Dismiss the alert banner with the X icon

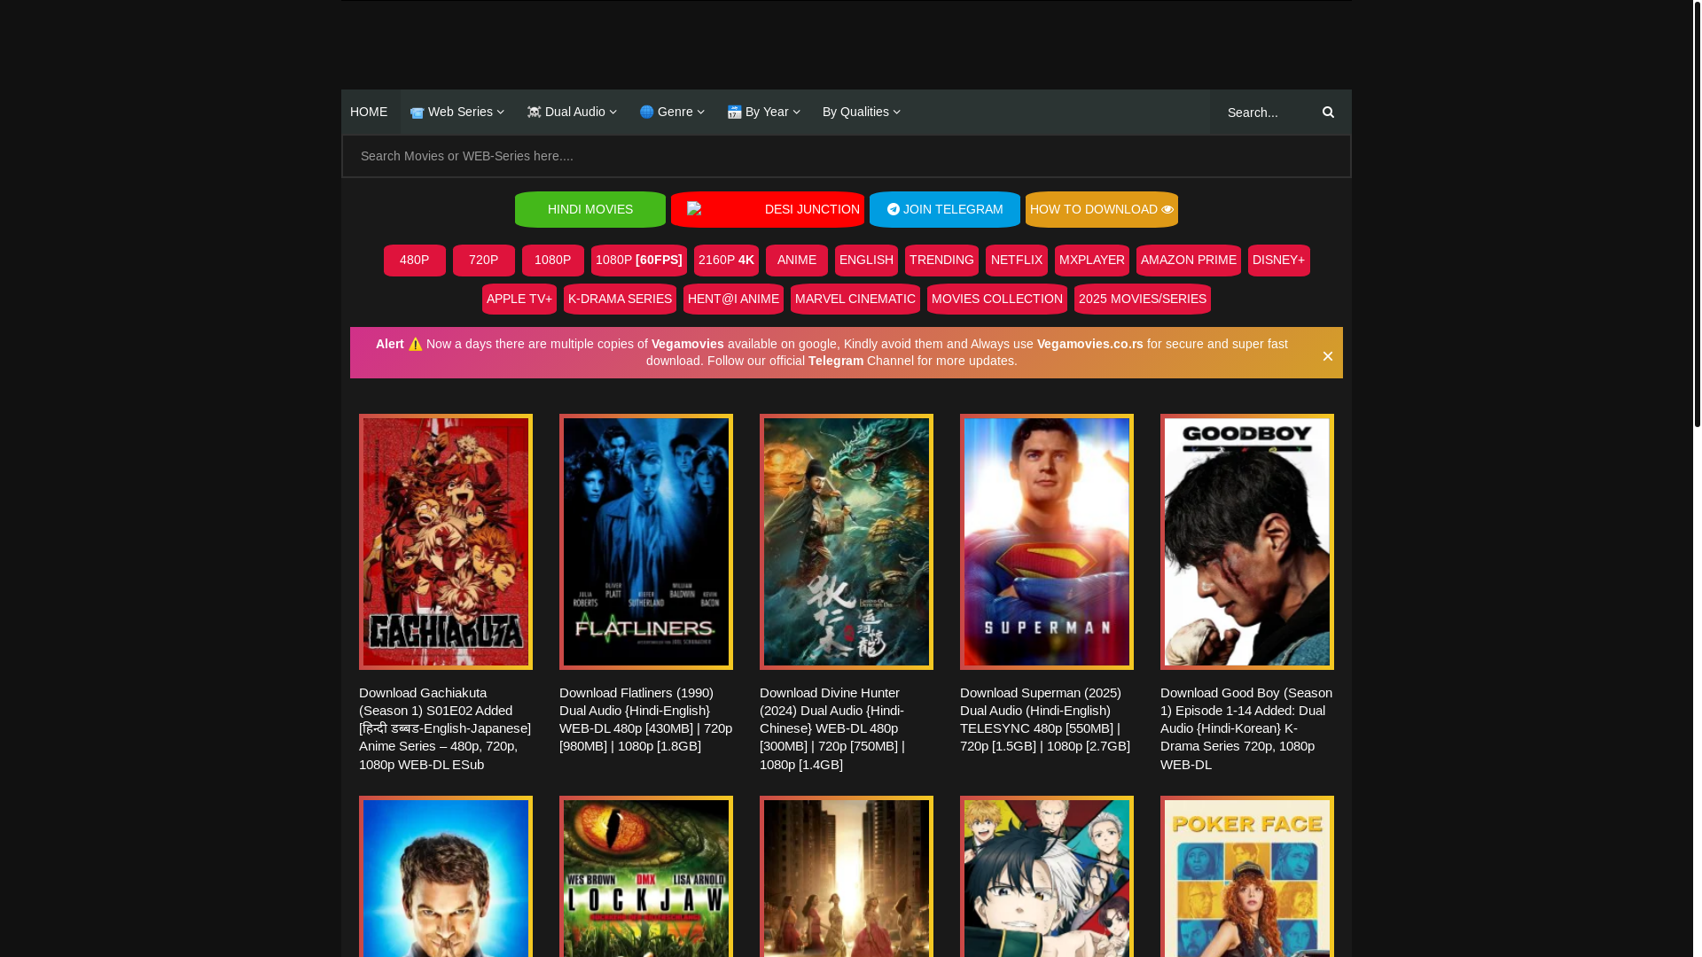(1327, 356)
